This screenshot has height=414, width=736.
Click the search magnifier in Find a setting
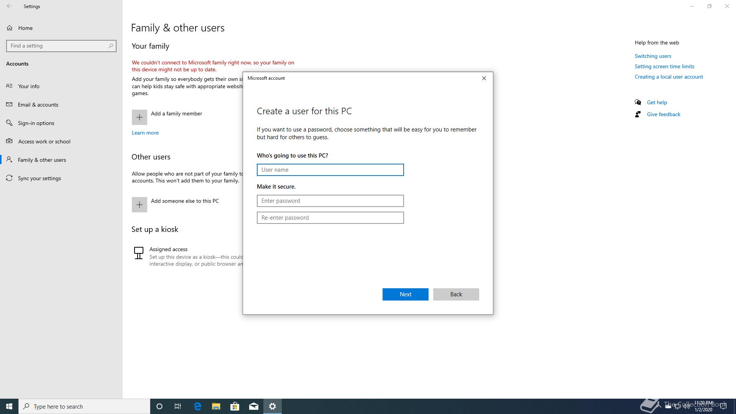pos(111,46)
